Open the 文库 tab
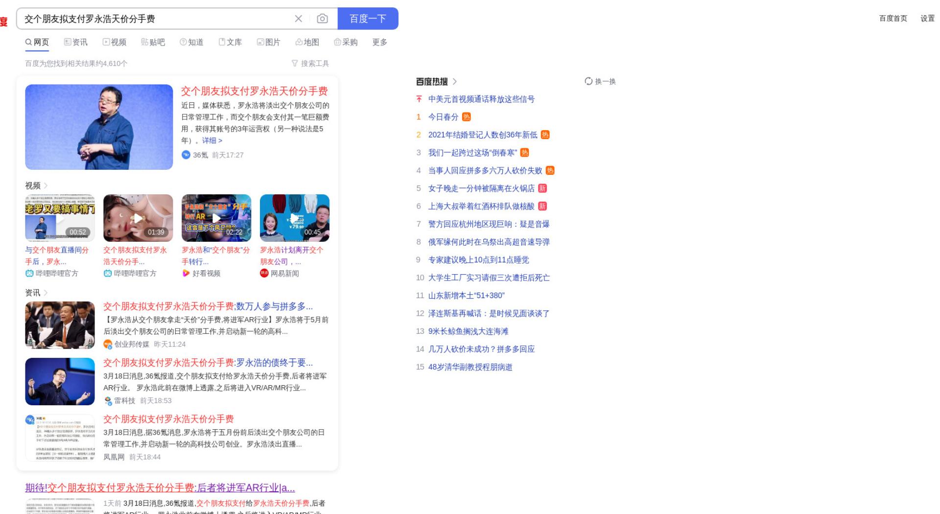 click(x=230, y=42)
